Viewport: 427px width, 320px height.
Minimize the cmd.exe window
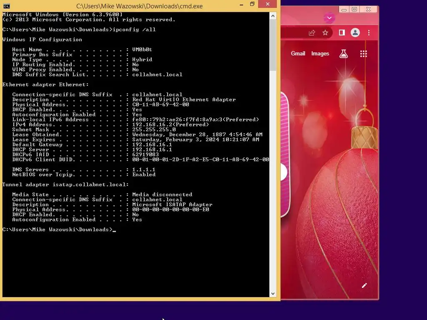[241, 5]
